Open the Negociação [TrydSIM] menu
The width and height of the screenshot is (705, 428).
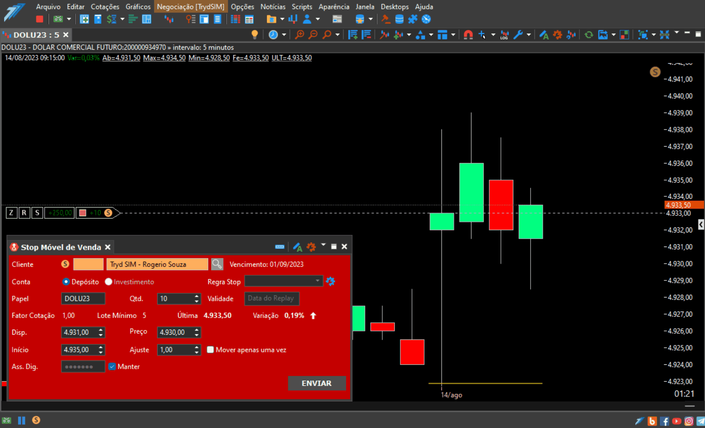click(191, 6)
